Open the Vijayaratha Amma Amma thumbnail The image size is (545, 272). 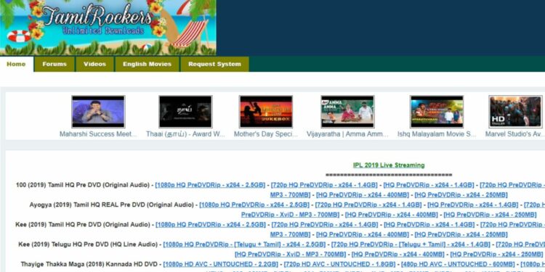tap(347, 112)
